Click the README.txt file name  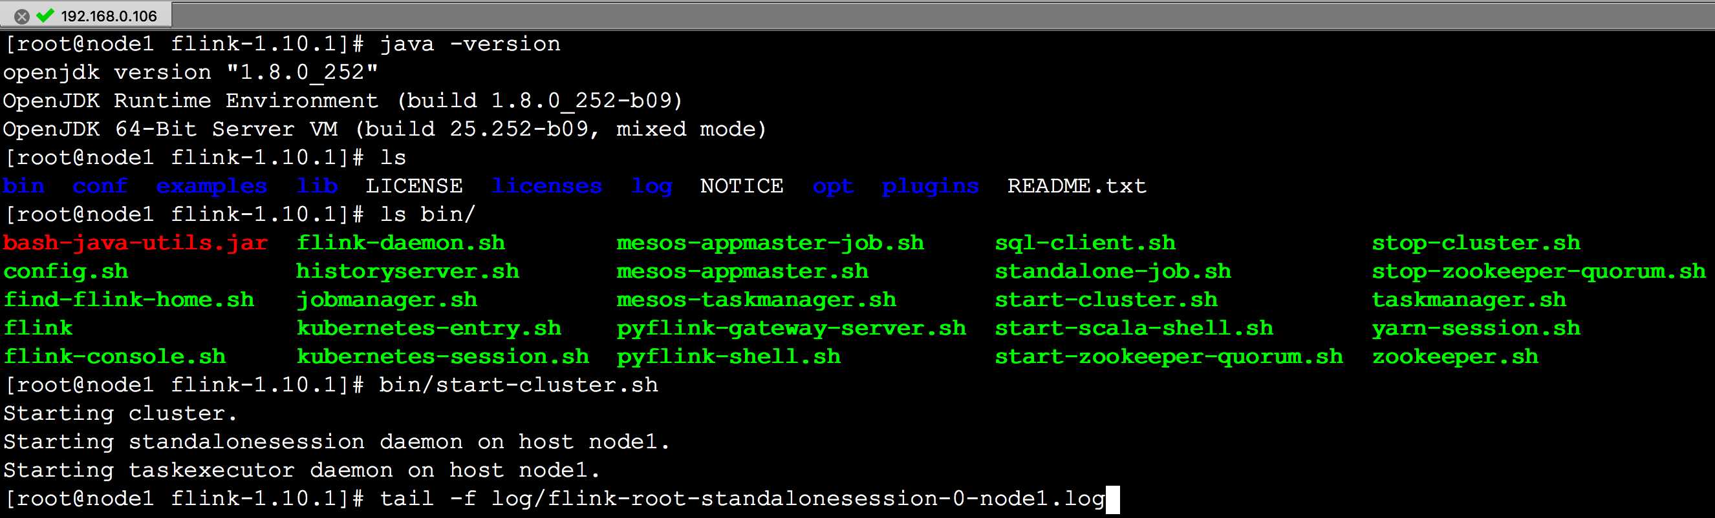click(1077, 186)
